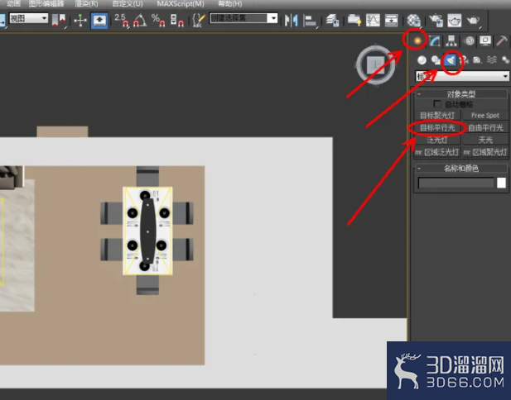Select the Geometry sphere category icon
511x400 pixels.
422,60
